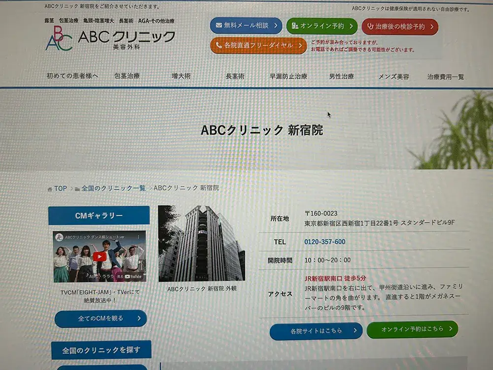Click the TOP breadcrumb link
The image size is (493, 370).
(x=60, y=188)
